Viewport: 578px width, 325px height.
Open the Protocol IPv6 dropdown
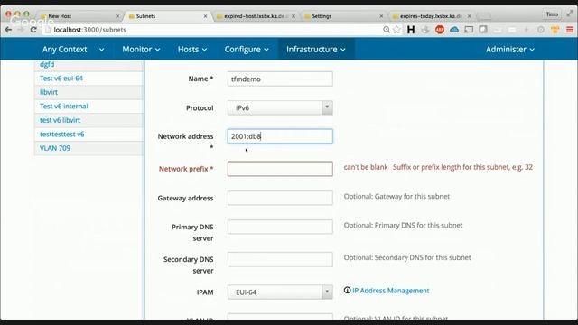(280, 107)
